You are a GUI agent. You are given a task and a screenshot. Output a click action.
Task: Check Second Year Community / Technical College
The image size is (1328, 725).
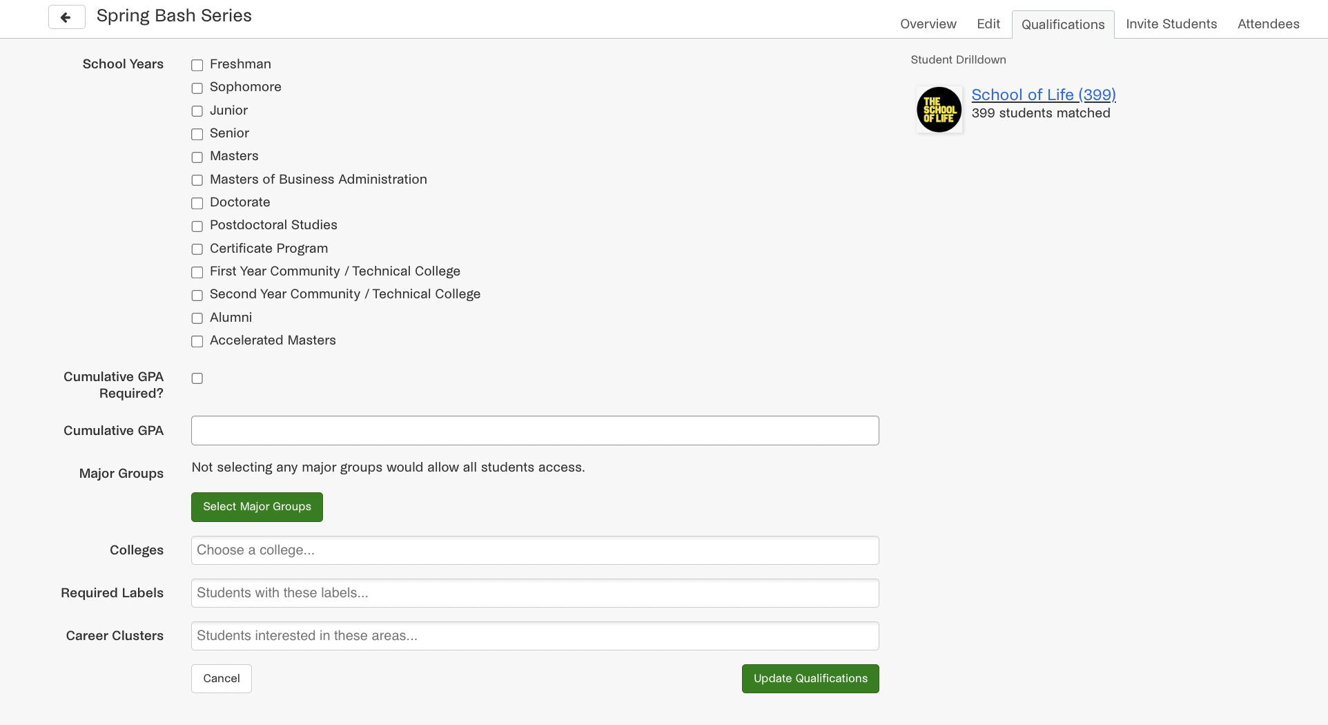(x=197, y=295)
